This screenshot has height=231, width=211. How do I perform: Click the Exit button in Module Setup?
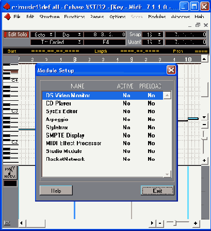(x=157, y=191)
